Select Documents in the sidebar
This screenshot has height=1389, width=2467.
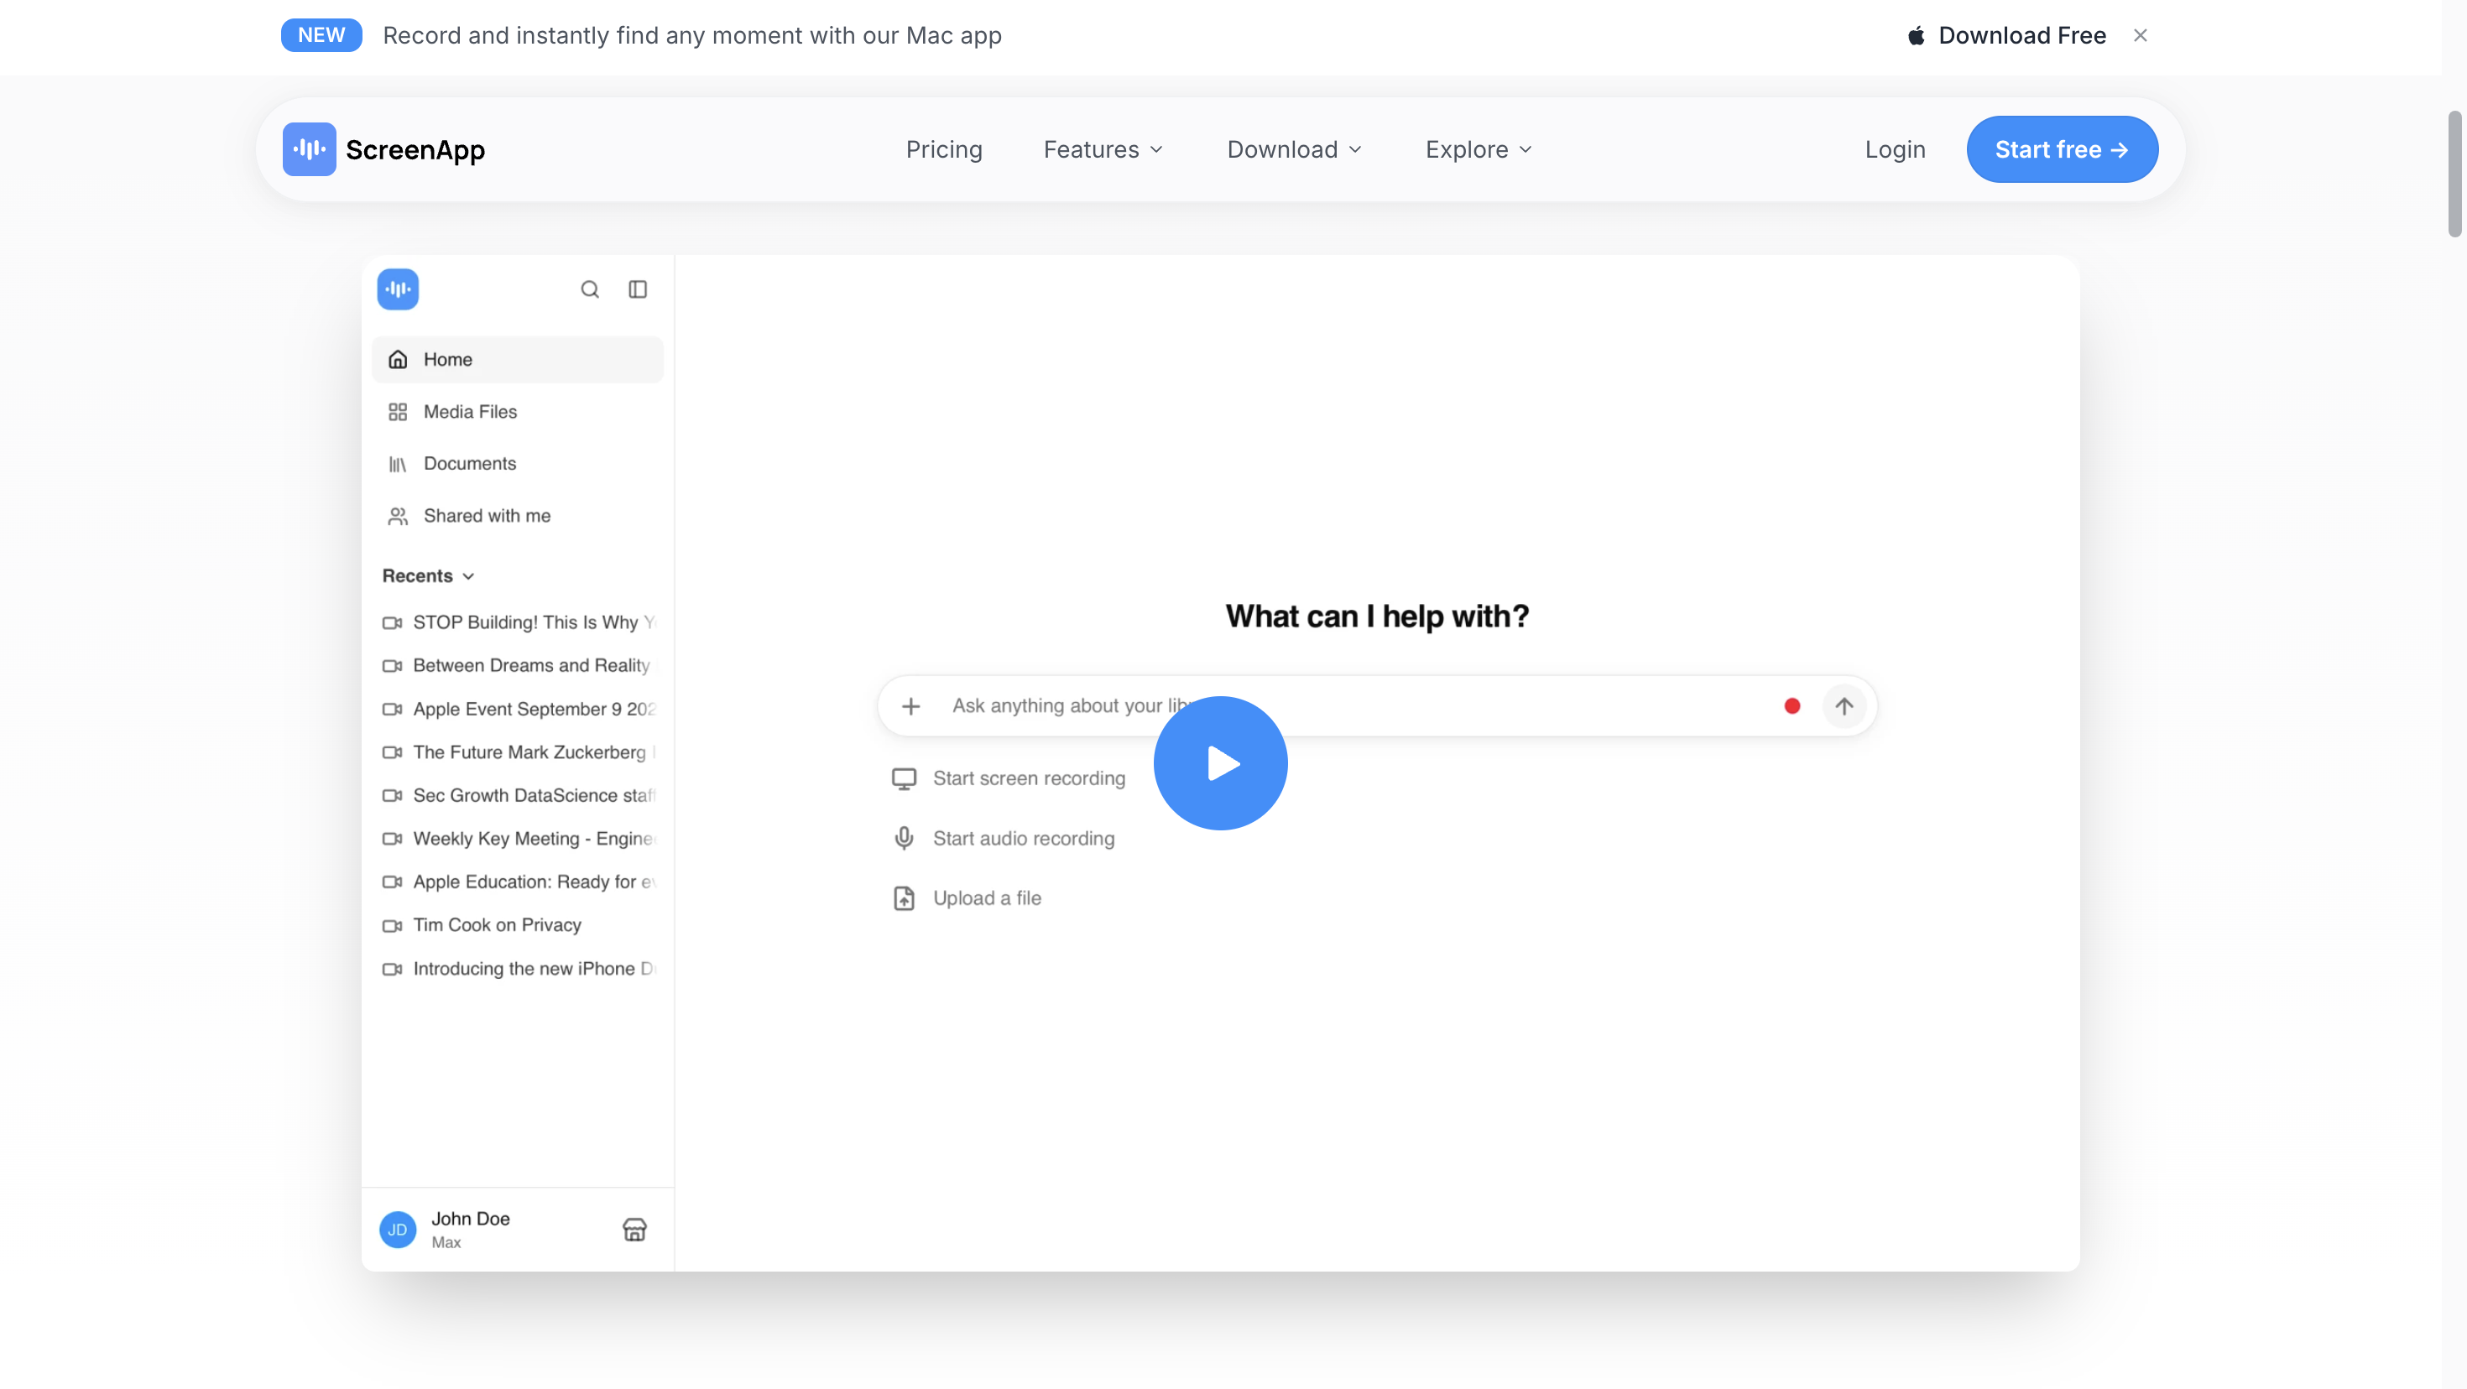[517, 463]
